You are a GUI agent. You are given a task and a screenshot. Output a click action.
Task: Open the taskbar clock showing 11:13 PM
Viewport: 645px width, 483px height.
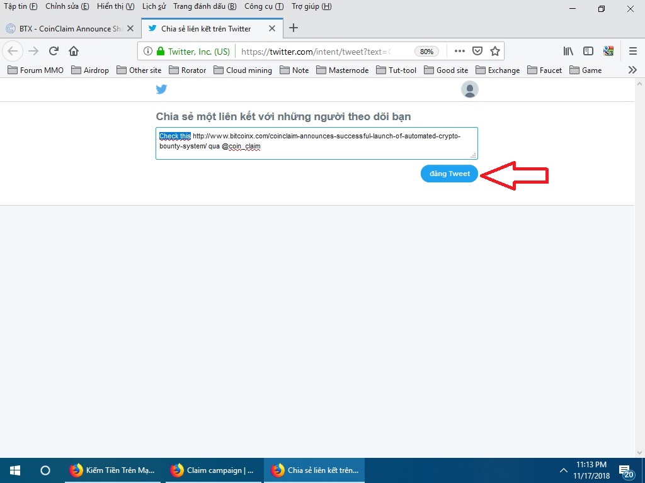pyautogui.click(x=591, y=470)
